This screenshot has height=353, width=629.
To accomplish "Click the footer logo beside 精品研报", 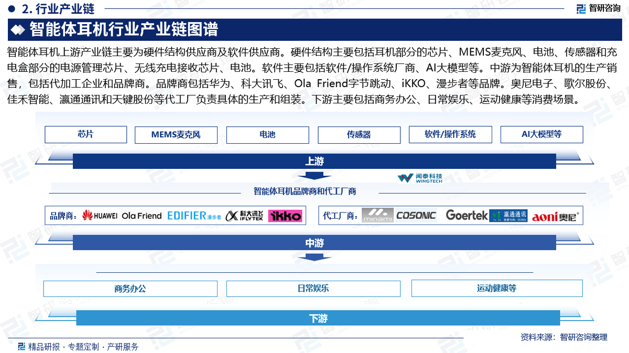I will pos(21,346).
